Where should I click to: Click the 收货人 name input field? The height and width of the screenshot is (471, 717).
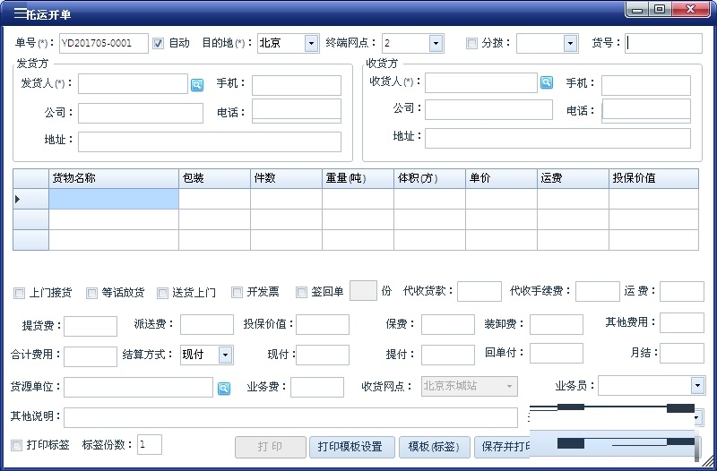tap(481, 82)
